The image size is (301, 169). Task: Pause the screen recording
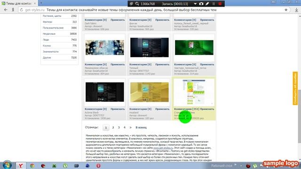214,4
